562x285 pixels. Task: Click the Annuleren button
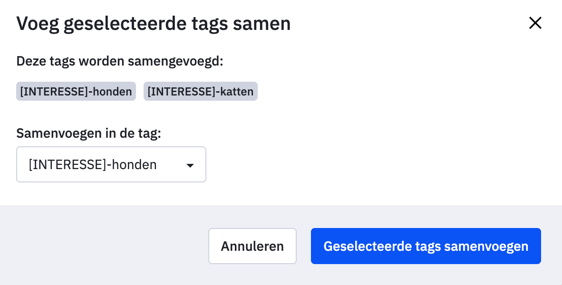pyautogui.click(x=252, y=246)
